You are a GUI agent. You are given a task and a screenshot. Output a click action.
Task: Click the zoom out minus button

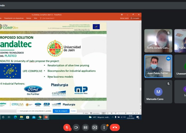click(119, 113)
